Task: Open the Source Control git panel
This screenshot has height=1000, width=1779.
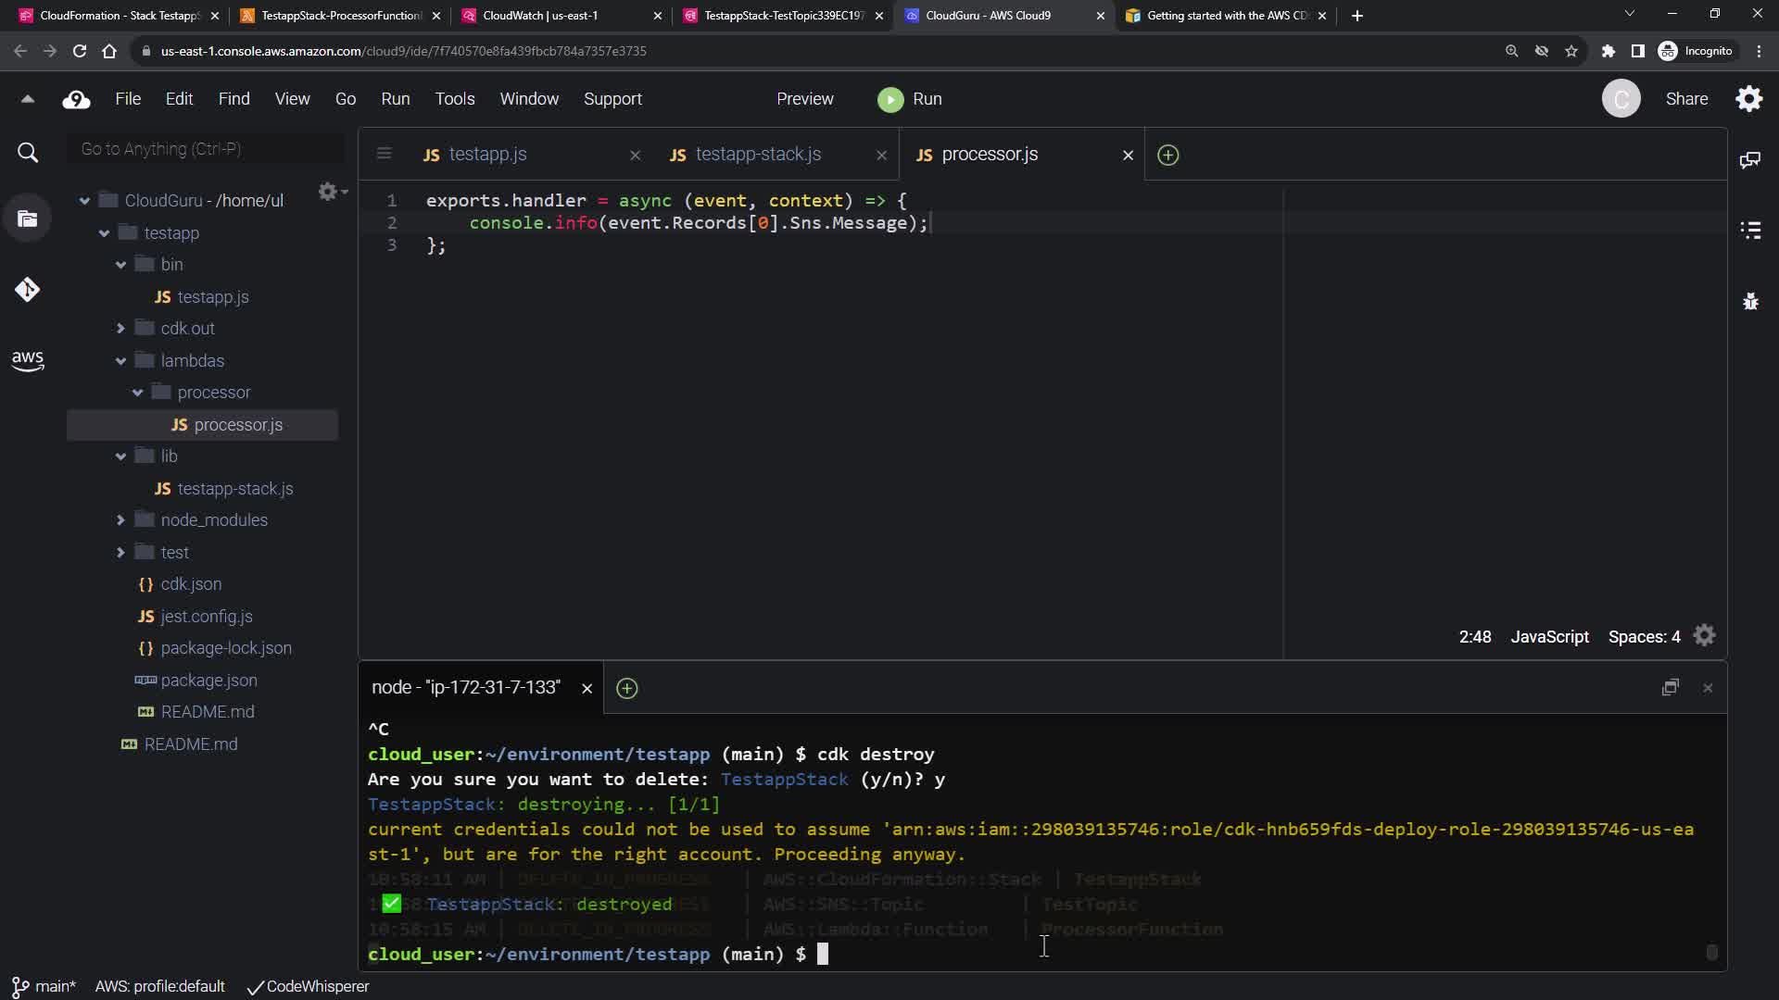Action: (x=28, y=290)
